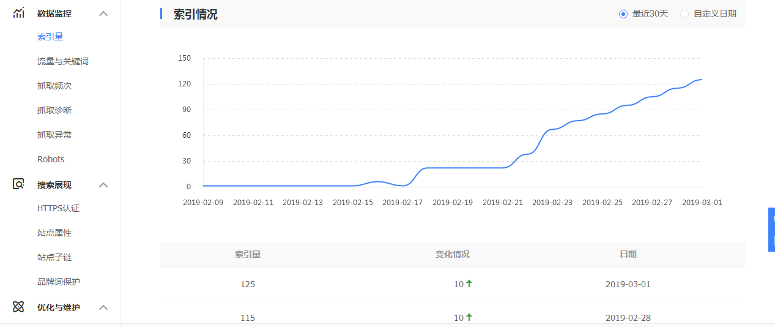Viewport: 775px width, 327px height.
Task: Select the 最近30天 radio button
Action: (x=623, y=13)
